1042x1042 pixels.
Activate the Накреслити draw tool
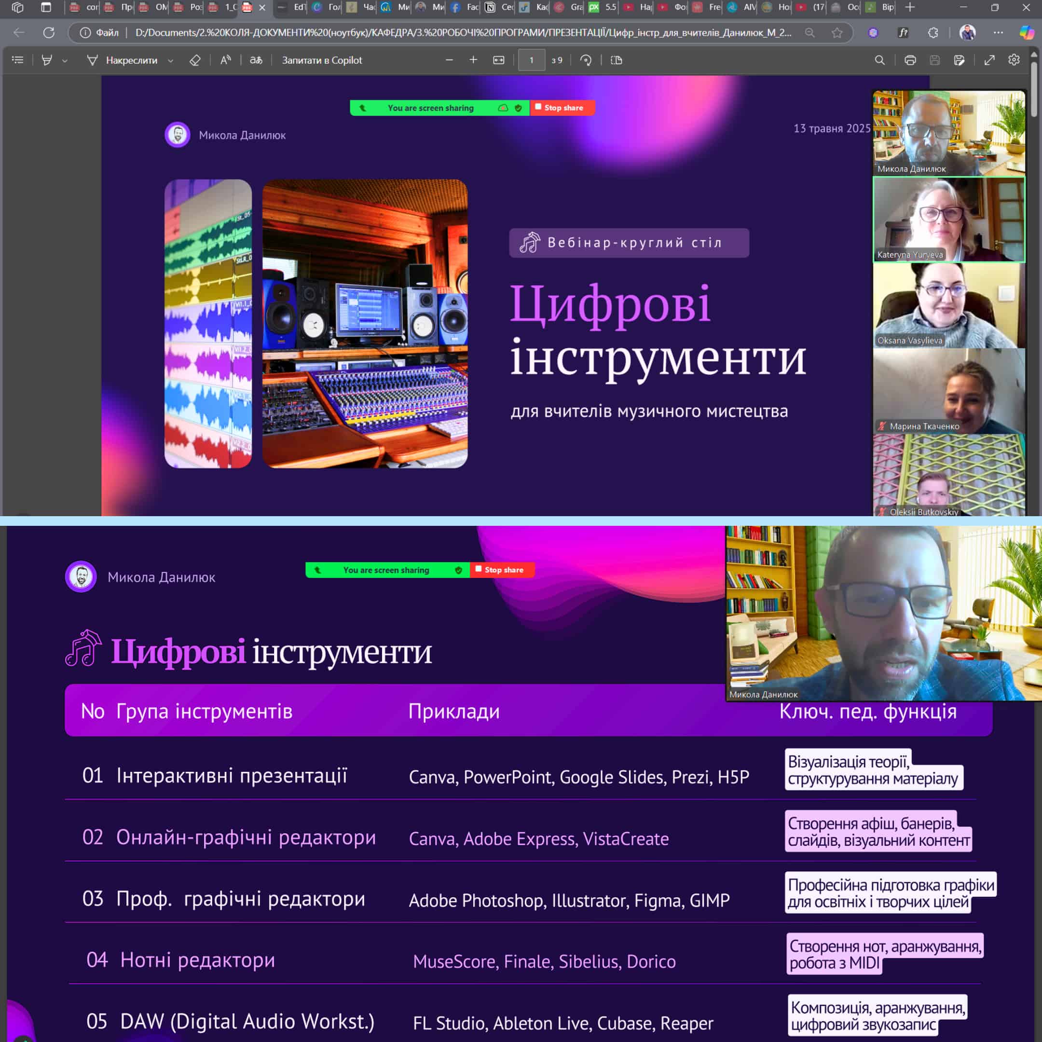123,60
